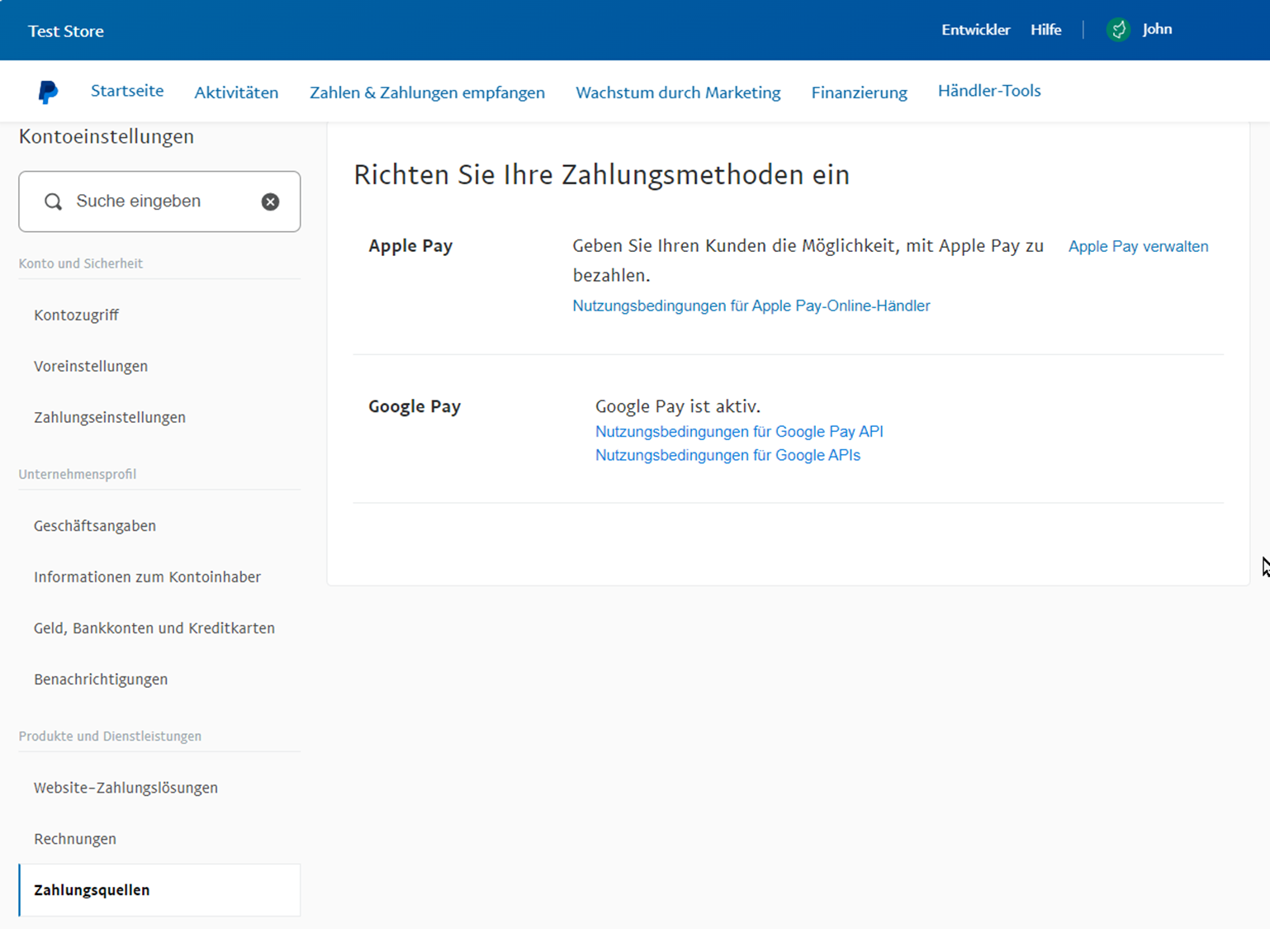Open Nutzungsbedingungen für Apple Pay-Online-Händler link
Viewport: 1270px width, 929px height.
pyautogui.click(x=751, y=306)
